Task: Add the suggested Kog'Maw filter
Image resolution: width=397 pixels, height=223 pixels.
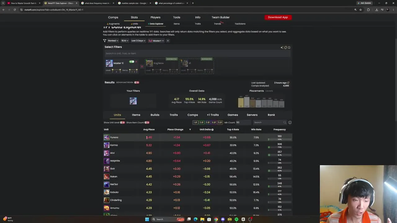Action: click(162, 66)
